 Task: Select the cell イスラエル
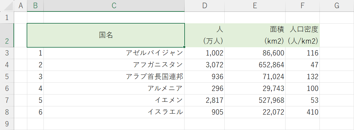click(114, 112)
